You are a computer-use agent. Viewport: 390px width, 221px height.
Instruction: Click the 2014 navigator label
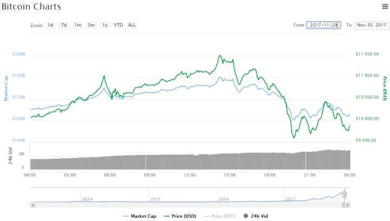point(87,199)
